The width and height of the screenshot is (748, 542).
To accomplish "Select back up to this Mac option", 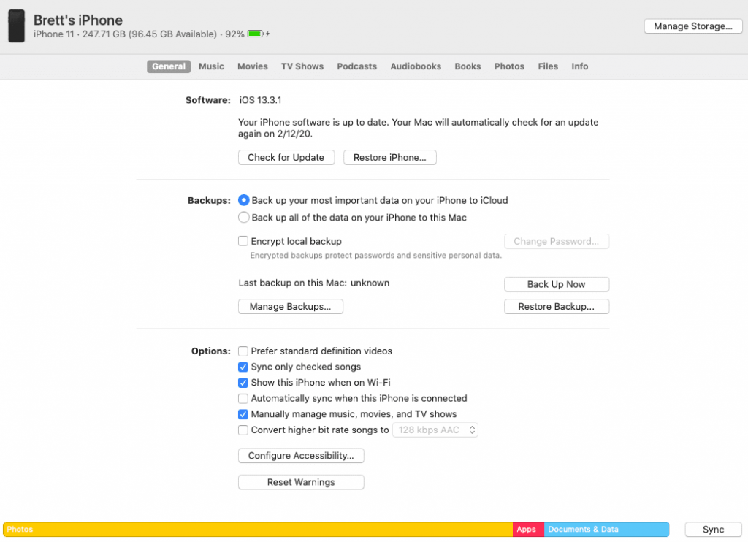I will pyautogui.click(x=243, y=218).
